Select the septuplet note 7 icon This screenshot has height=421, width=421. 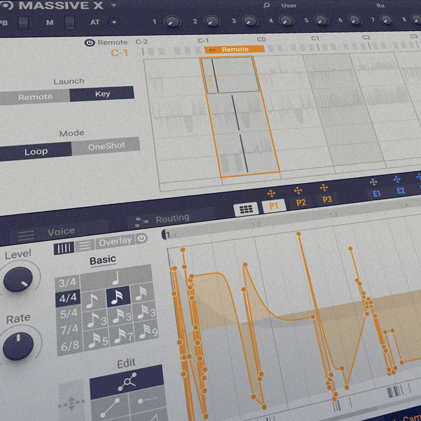pos(123,336)
